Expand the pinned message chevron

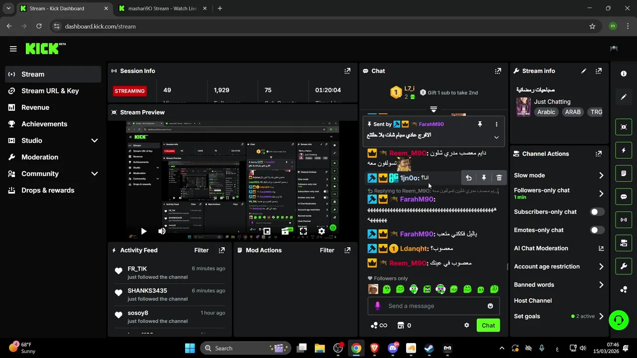point(496,137)
